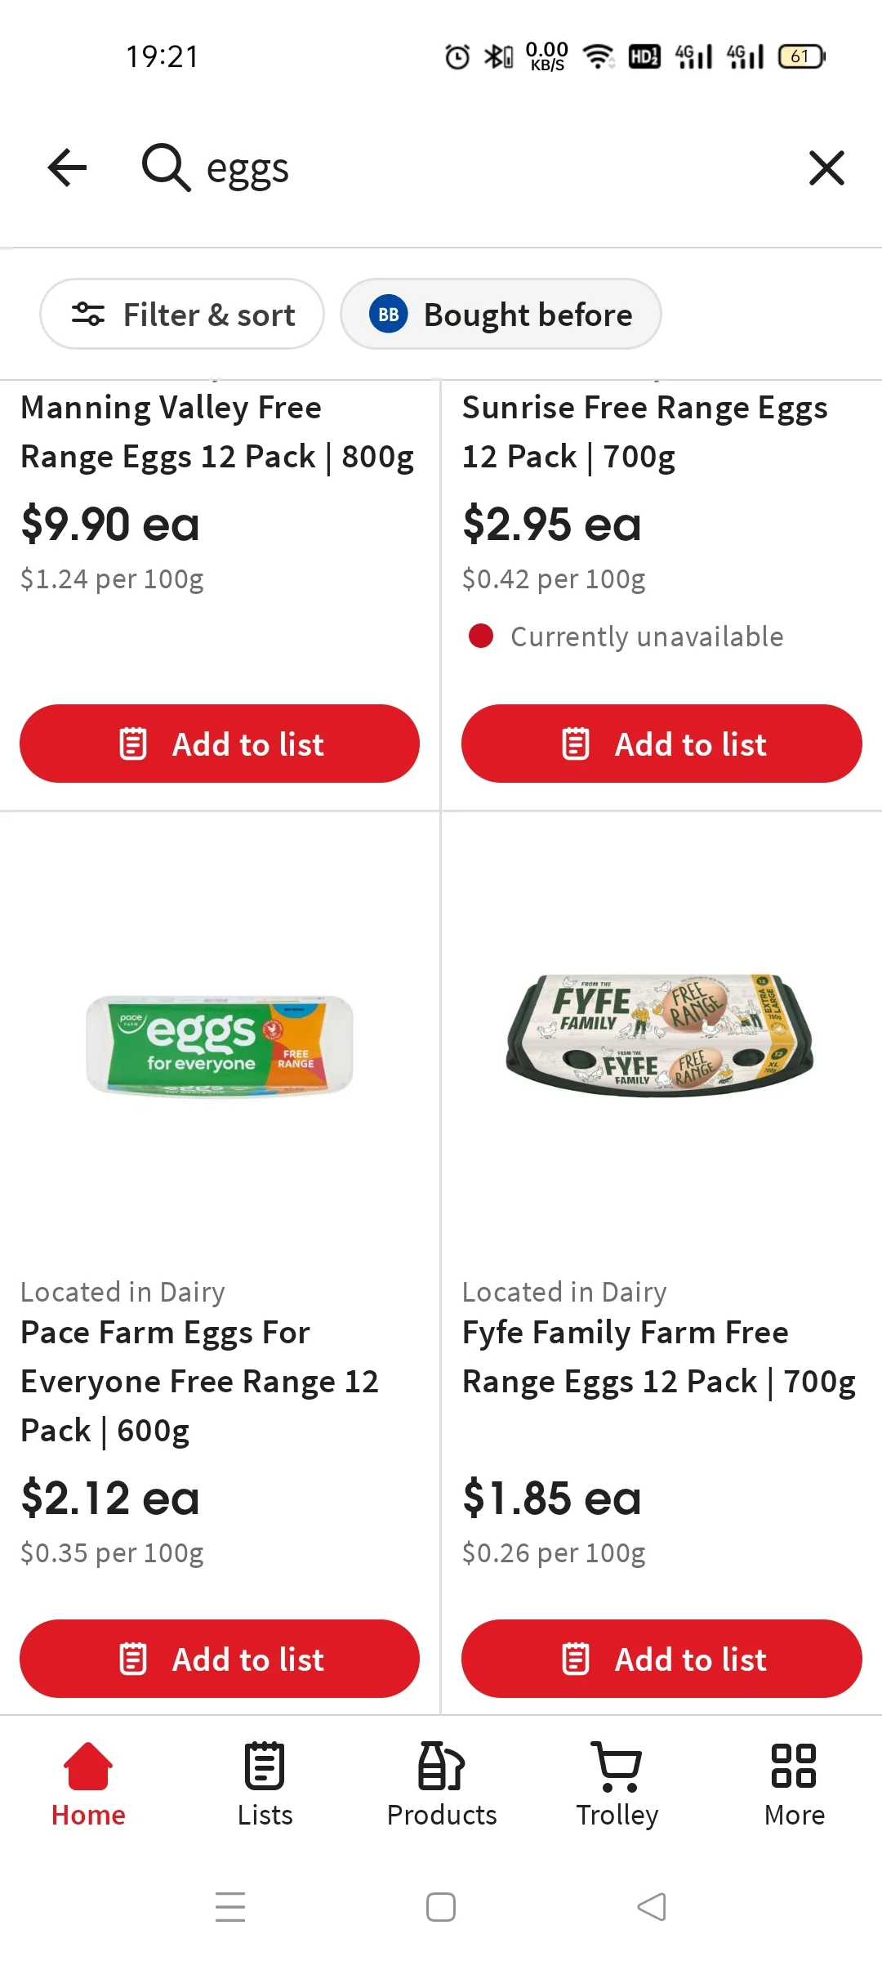Add Fyfe Family eggs to list

(x=661, y=1659)
